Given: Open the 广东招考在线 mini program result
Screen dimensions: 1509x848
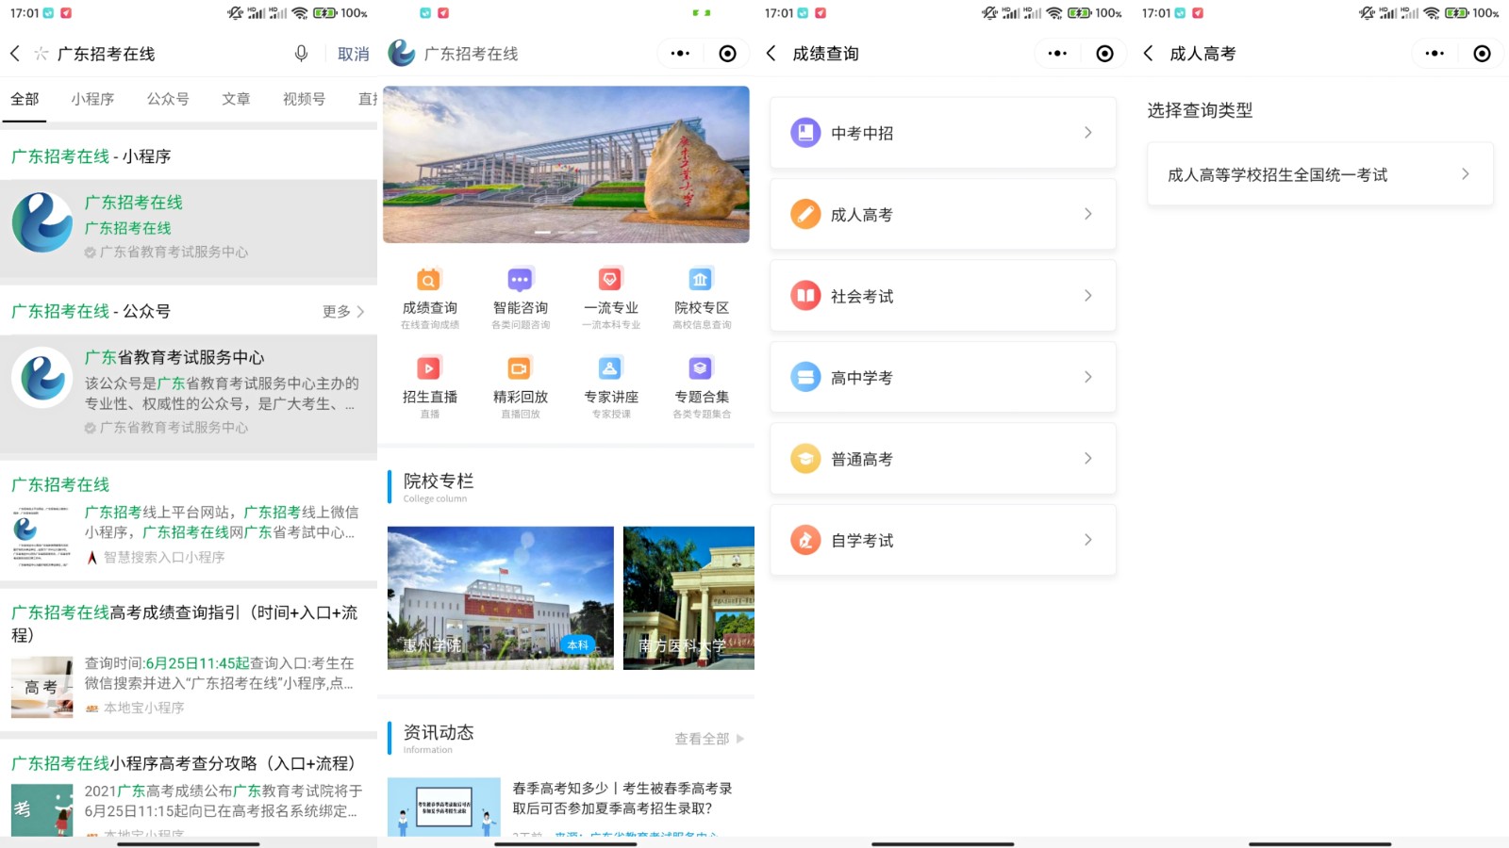Looking at the screenshot, I should [189, 226].
